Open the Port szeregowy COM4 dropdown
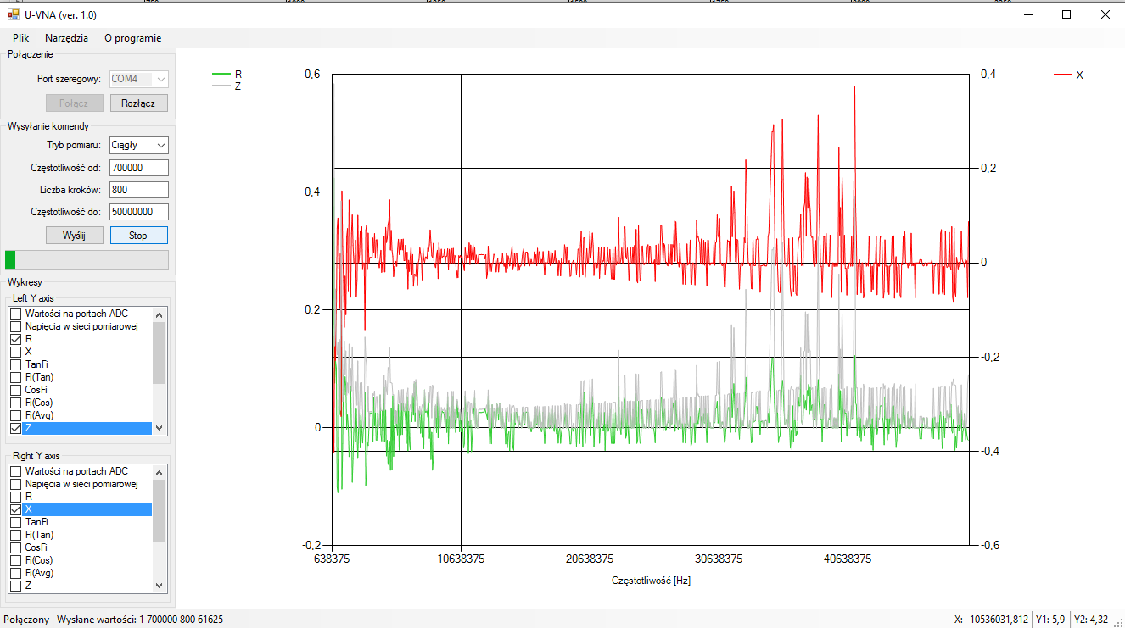Screen dimensions: 1125x628 pos(139,79)
